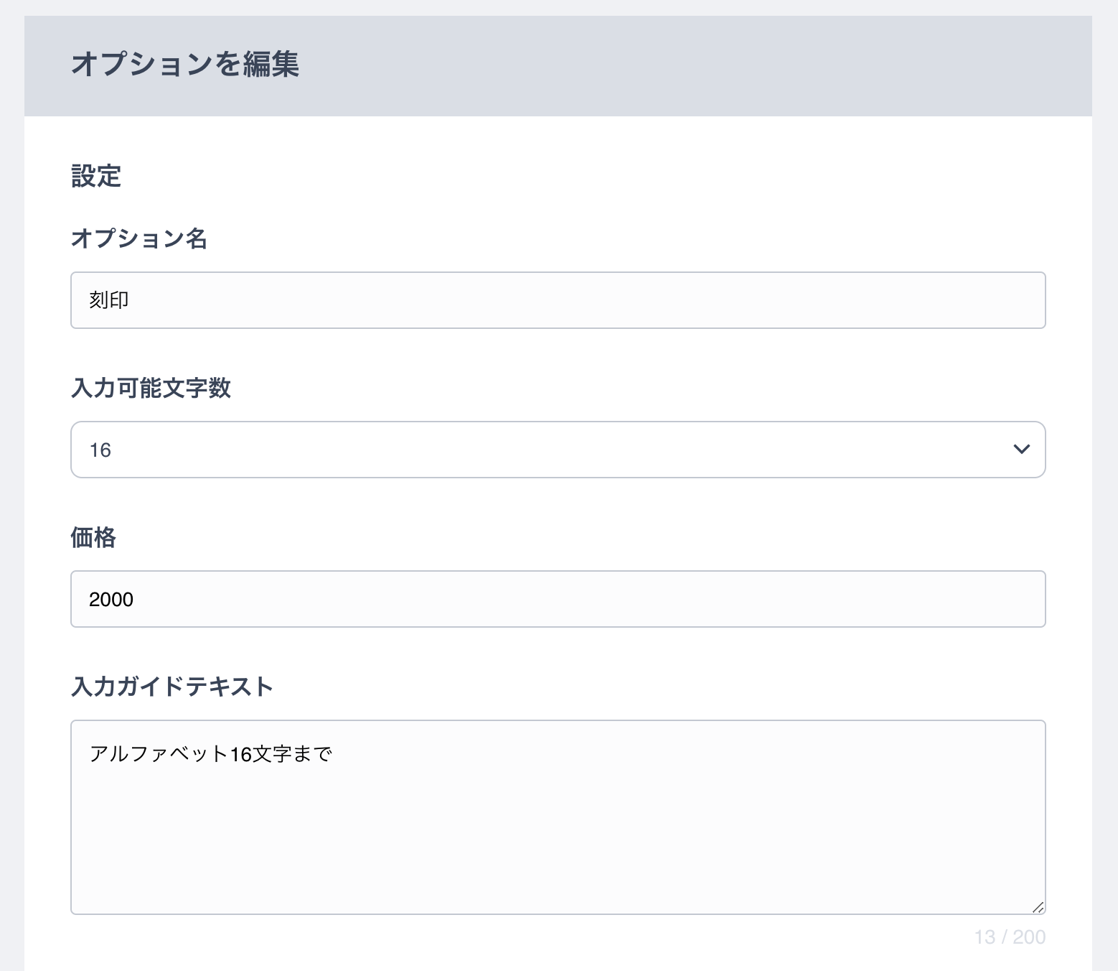Click the 2000 value in the price field

(111, 600)
